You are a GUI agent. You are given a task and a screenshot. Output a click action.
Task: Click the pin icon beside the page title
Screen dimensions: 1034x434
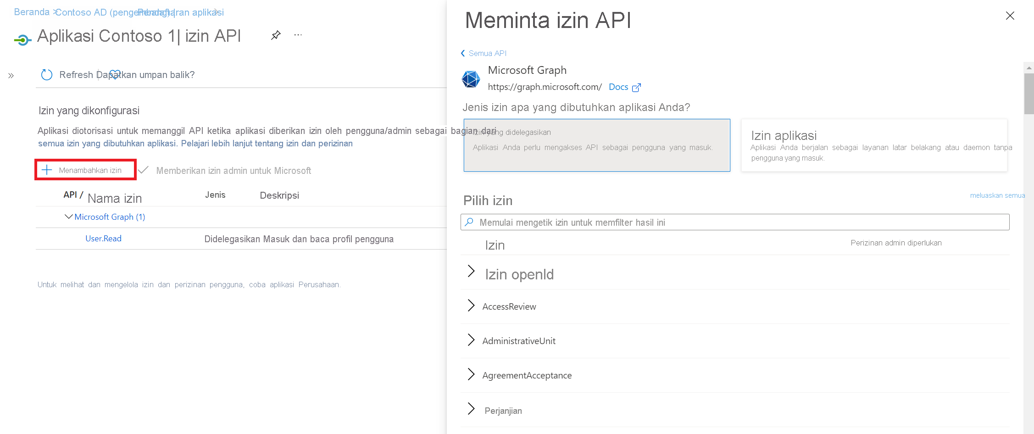pyautogui.click(x=276, y=35)
